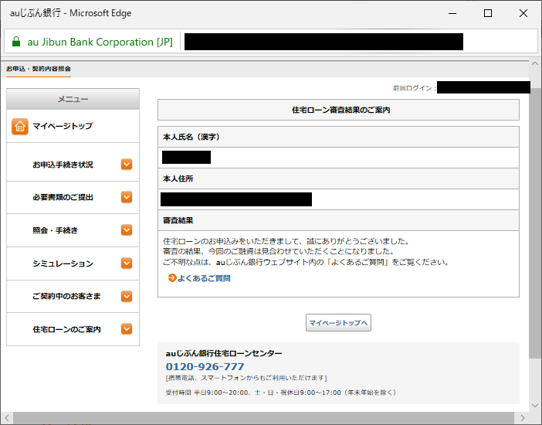Expand the シミュレーション arrow
542x425 pixels.
pyautogui.click(x=127, y=263)
